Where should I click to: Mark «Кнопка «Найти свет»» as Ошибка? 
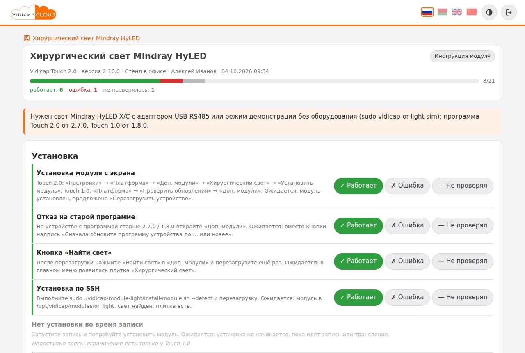tap(407, 261)
